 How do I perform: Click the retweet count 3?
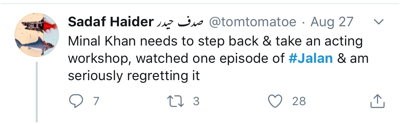tap(196, 102)
